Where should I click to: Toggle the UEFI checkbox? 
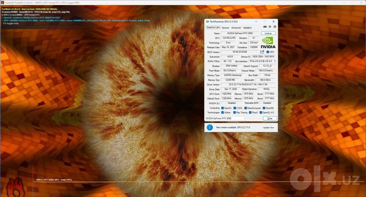pos(268,52)
